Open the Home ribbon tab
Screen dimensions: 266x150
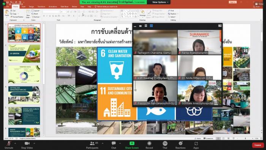pyautogui.click(x=16, y=6)
